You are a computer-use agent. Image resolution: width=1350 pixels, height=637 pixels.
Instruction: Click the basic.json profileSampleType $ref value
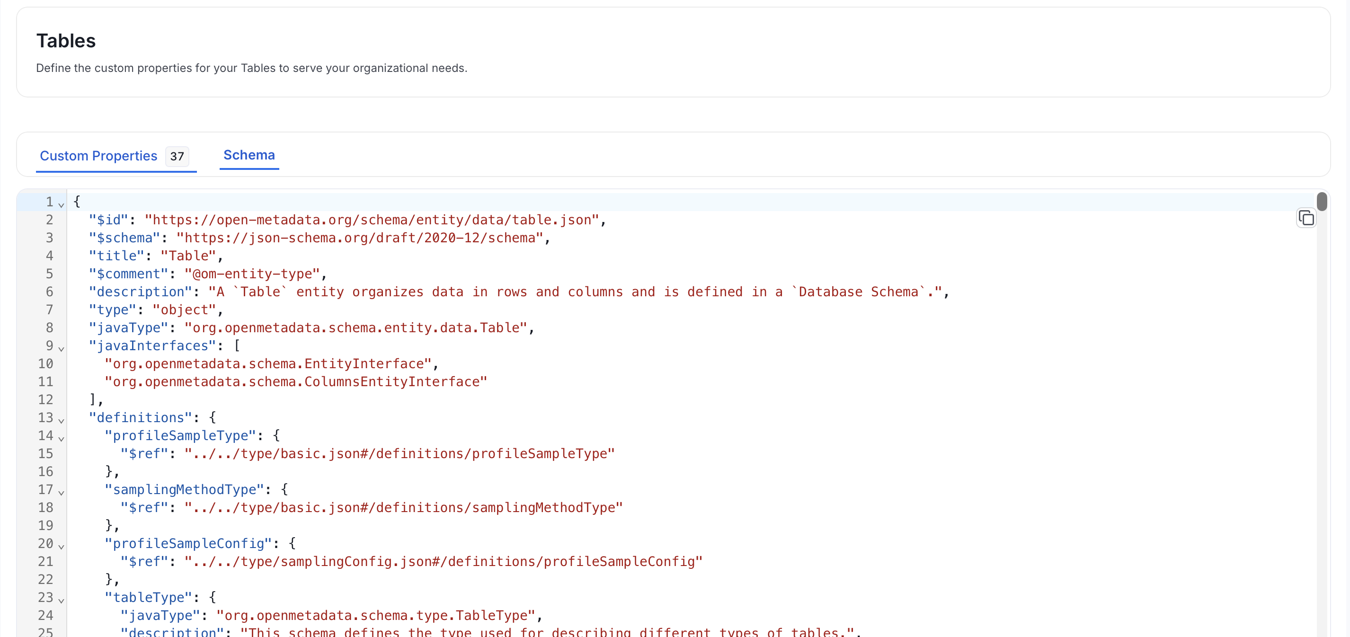[400, 453]
